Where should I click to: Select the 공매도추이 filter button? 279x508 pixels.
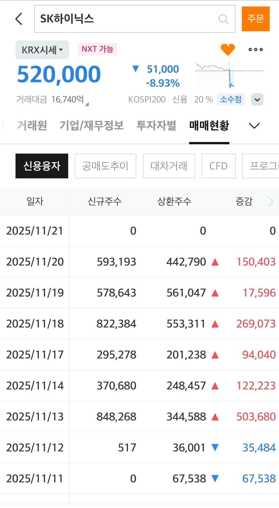pos(105,166)
